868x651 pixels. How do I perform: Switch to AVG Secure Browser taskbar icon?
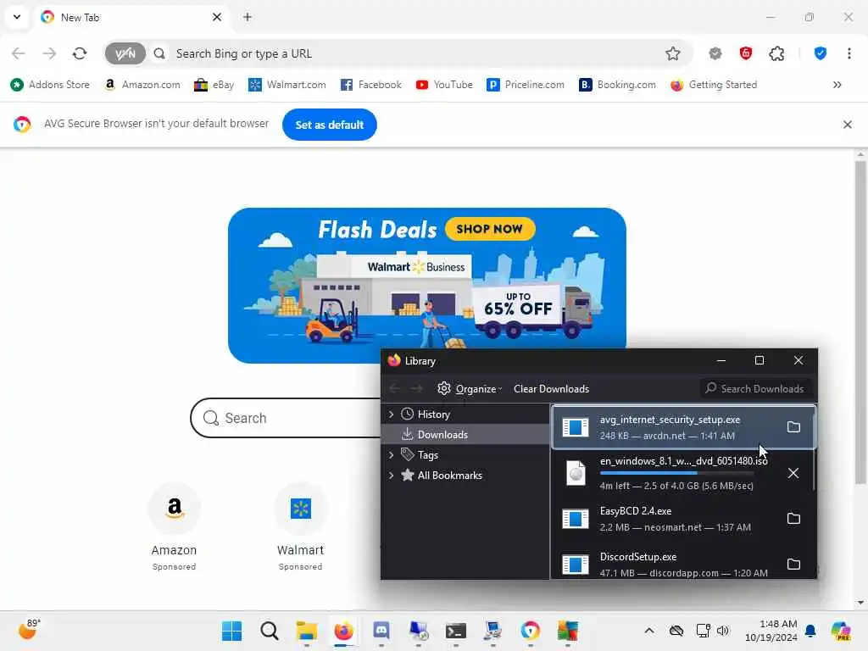pos(531,631)
